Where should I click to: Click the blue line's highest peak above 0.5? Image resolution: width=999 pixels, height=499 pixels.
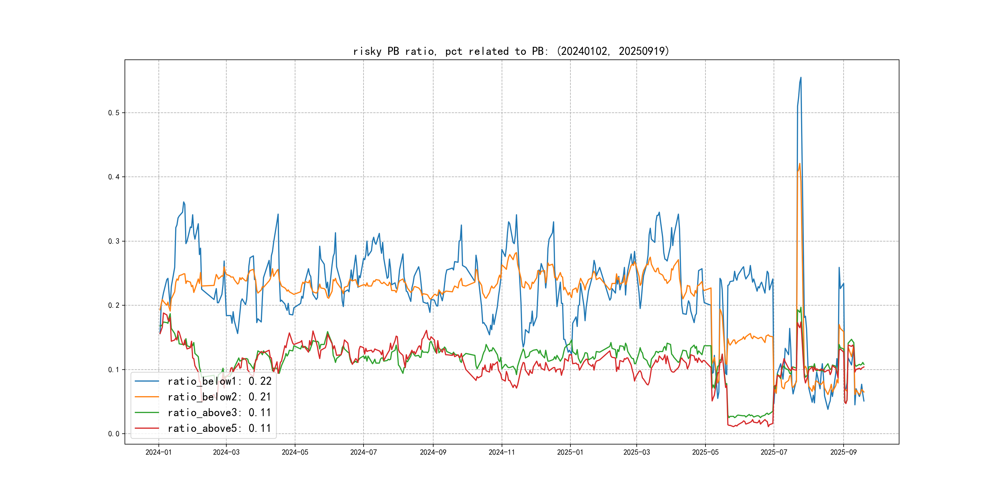coord(801,78)
